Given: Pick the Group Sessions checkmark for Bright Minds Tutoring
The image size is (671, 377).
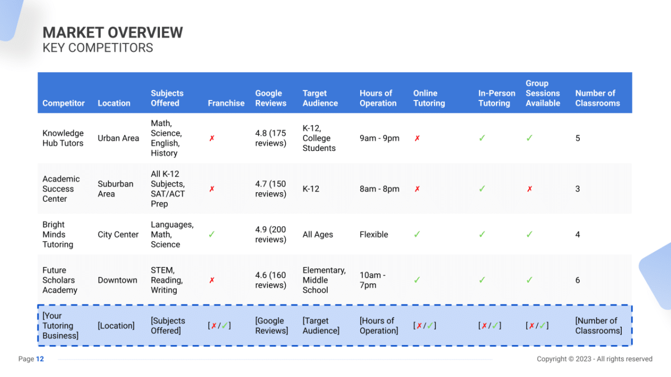Looking at the screenshot, I should (x=530, y=235).
